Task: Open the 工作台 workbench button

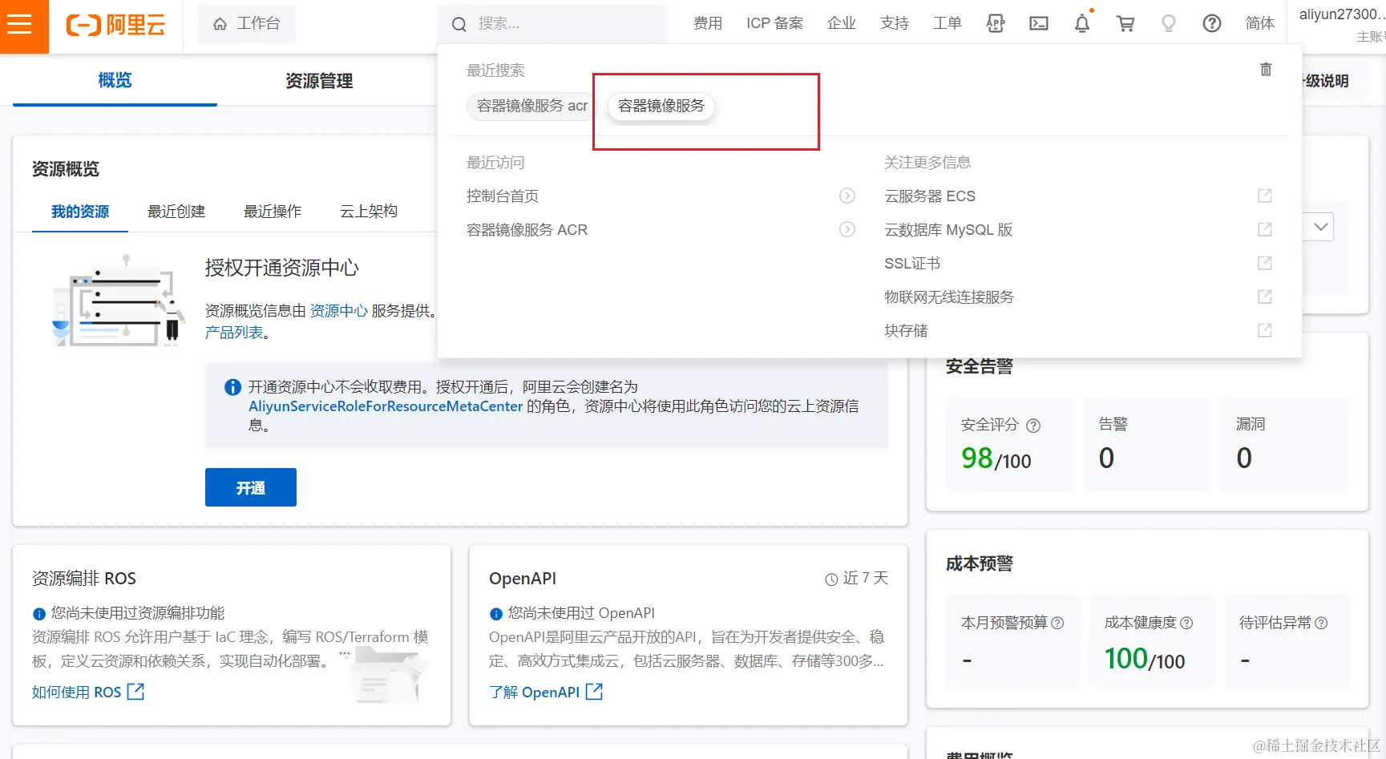Action: click(x=247, y=24)
